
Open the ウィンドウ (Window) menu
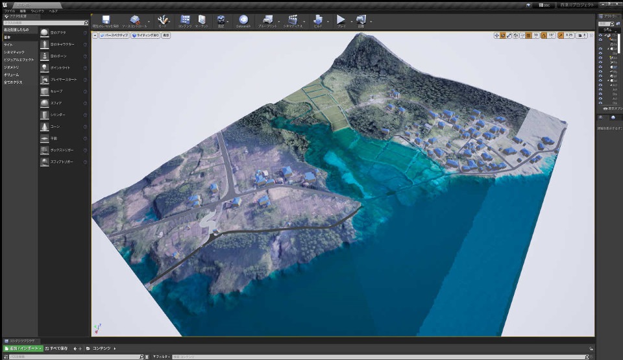37,11
